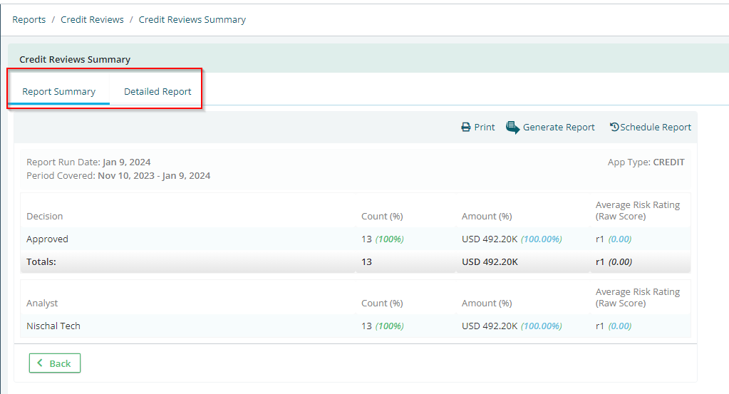Open the Credit Reviews breadcrumb link
Viewport: 729px width, 394px height.
(x=92, y=19)
